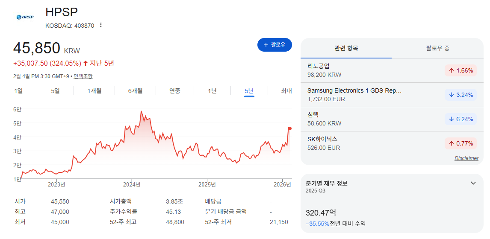Switch to the 관련 항목 tab
490x239 pixels.
[346, 48]
